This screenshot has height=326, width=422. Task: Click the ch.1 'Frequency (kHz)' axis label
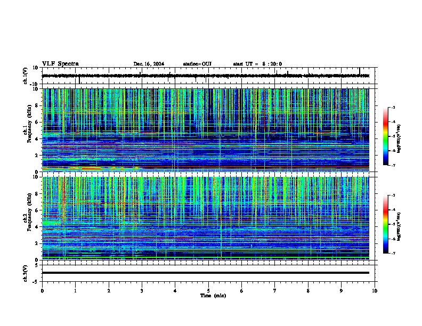[x=29, y=124]
